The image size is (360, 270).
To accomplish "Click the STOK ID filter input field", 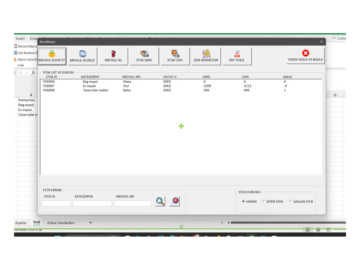I will click(x=56, y=203).
